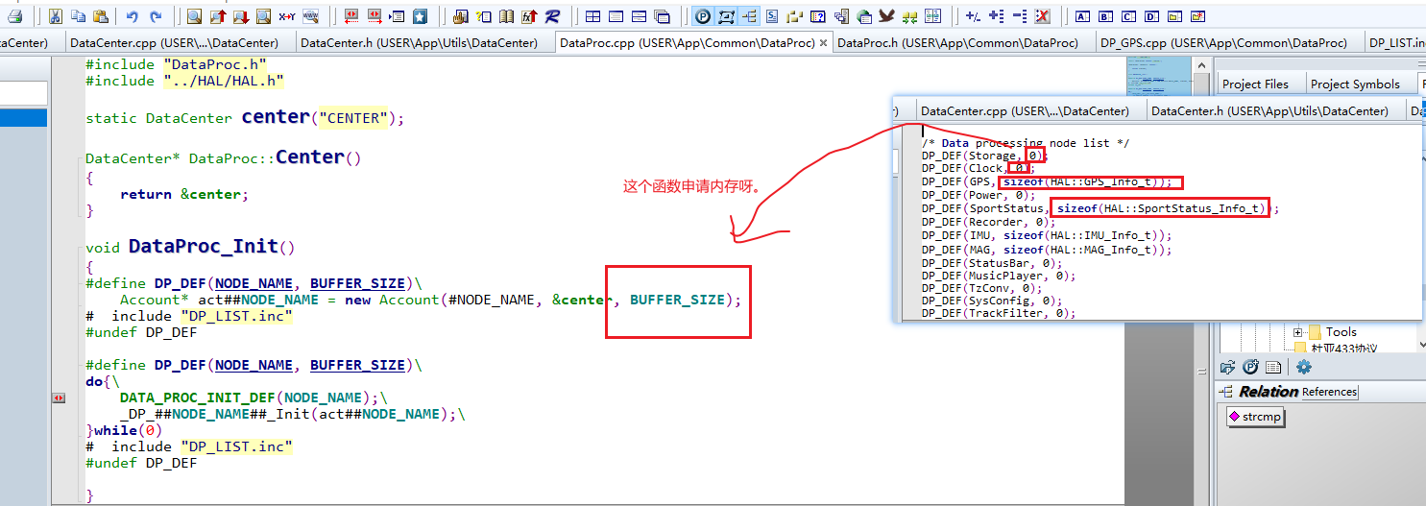1426x506 pixels.
Task: Click the collapse all outline icon
Action: (x=1019, y=16)
